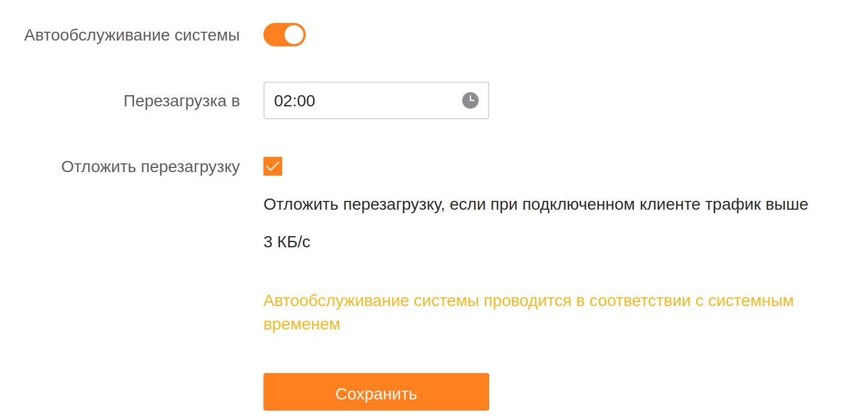
Task: Click the orange system time notice text
Action: tap(528, 301)
